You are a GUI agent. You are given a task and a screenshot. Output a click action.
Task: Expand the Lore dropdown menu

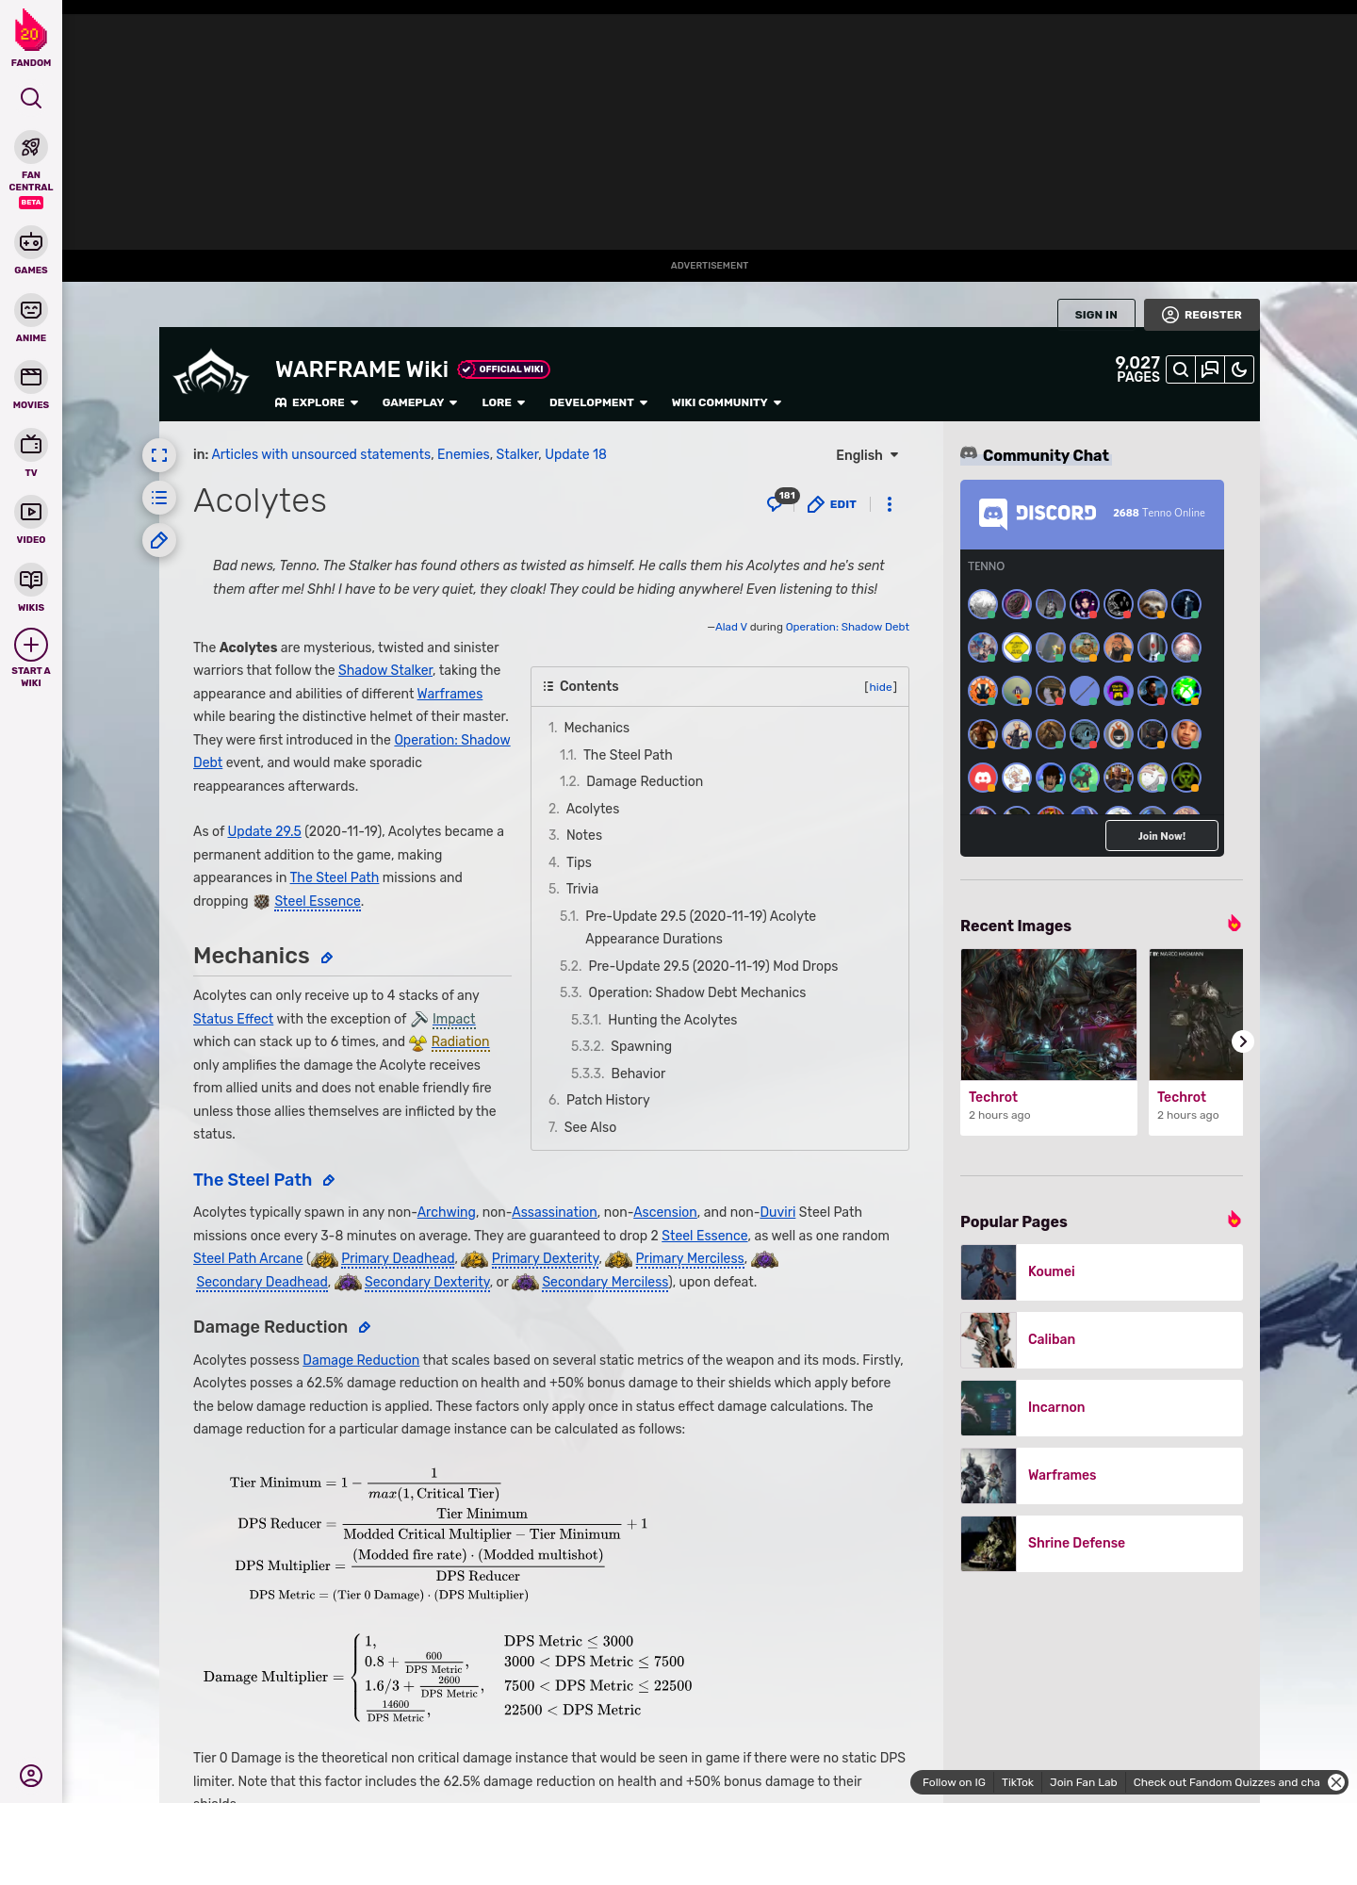tap(503, 402)
